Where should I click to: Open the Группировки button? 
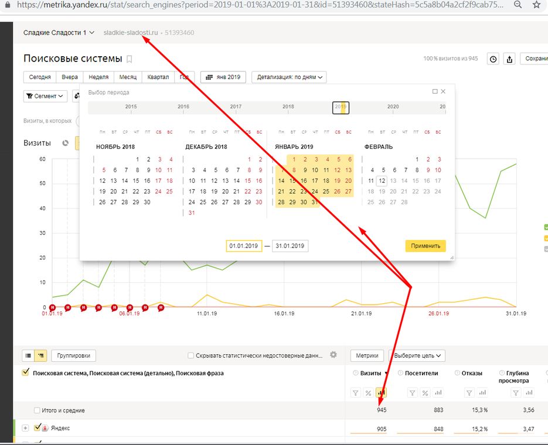tap(73, 355)
